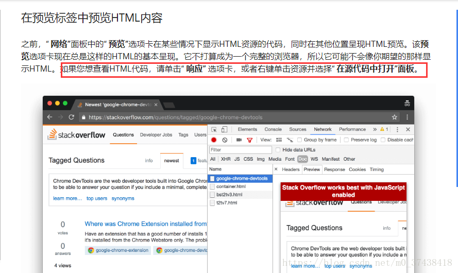Open the Elements tab
The height and width of the screenshot is (273, 458).
click(247, 129)
